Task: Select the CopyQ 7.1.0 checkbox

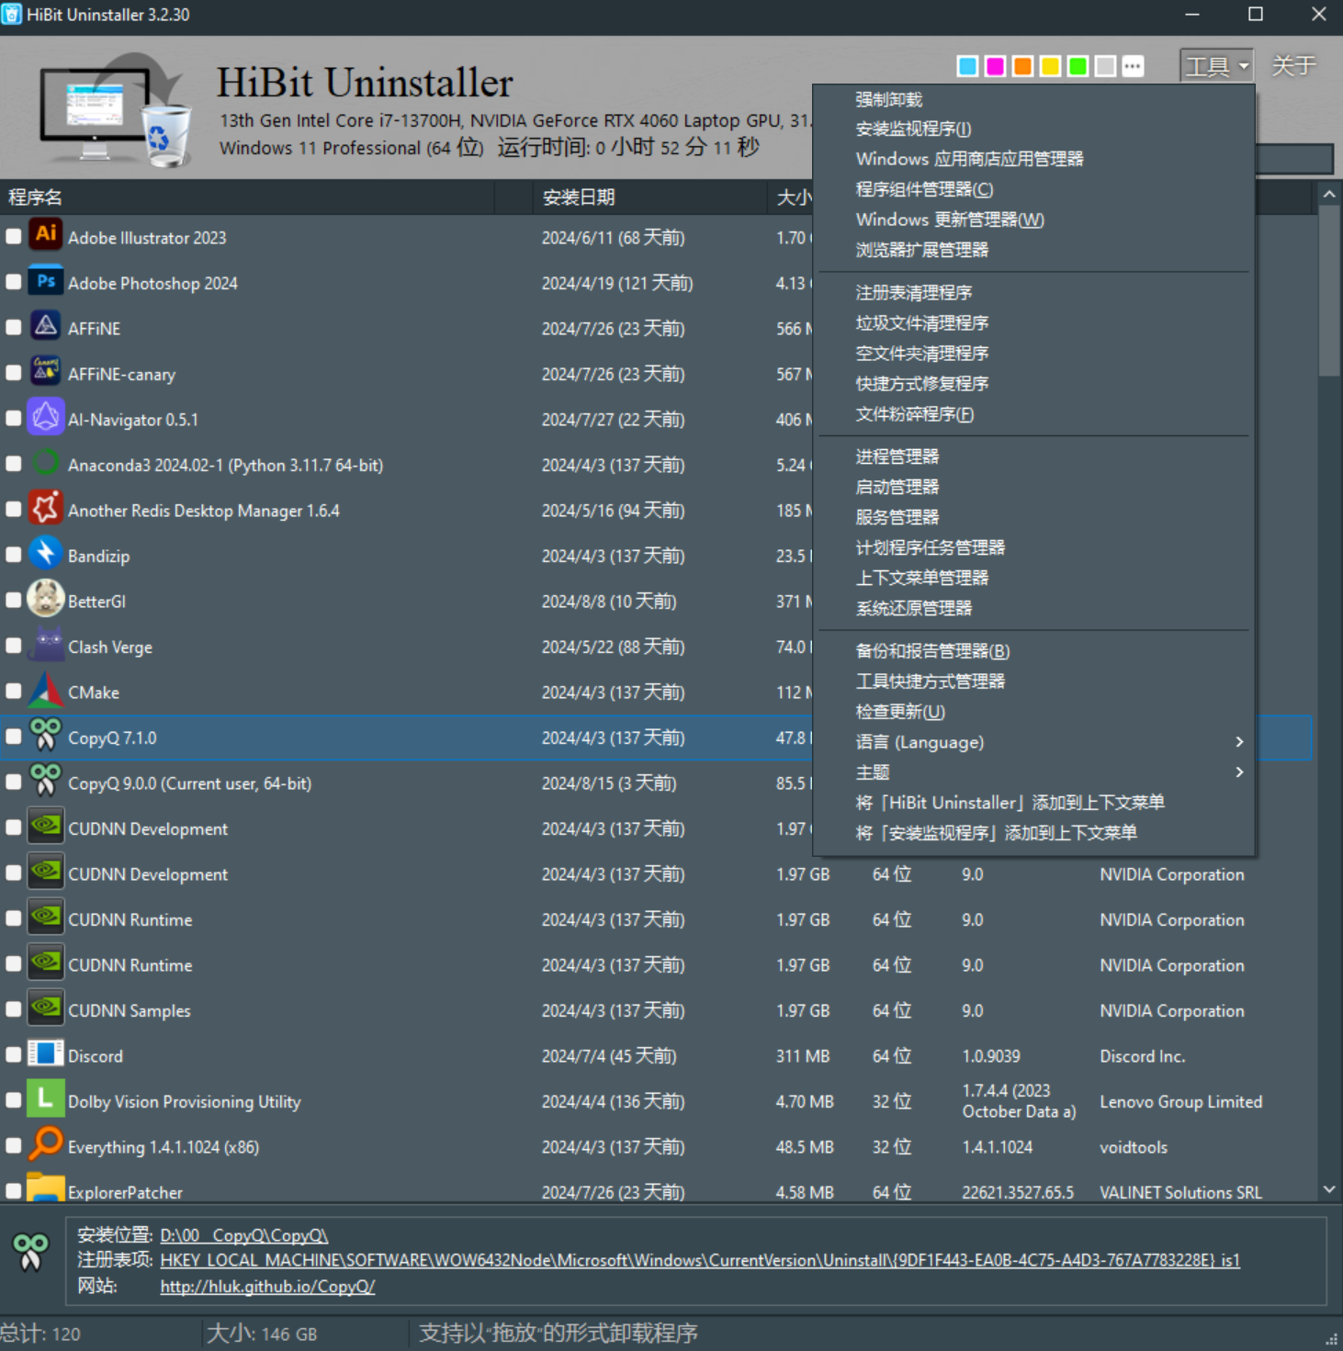Action: (14, 737)
